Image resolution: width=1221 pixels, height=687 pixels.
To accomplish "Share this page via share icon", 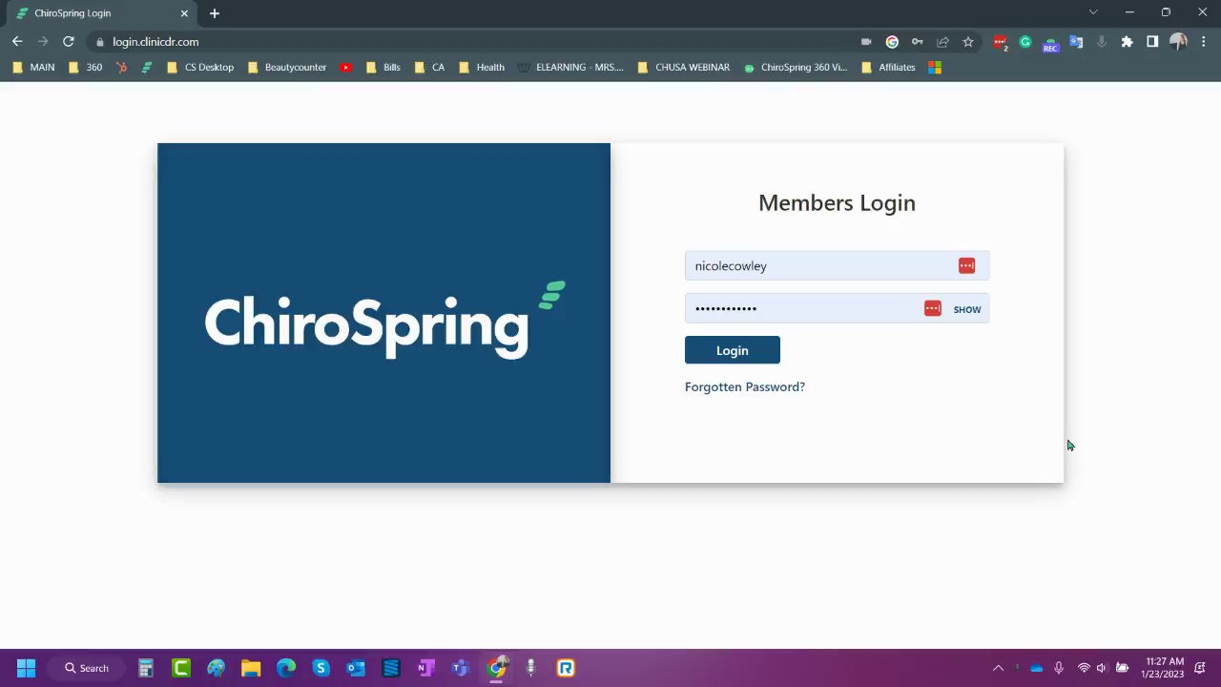I will [942, 42].
